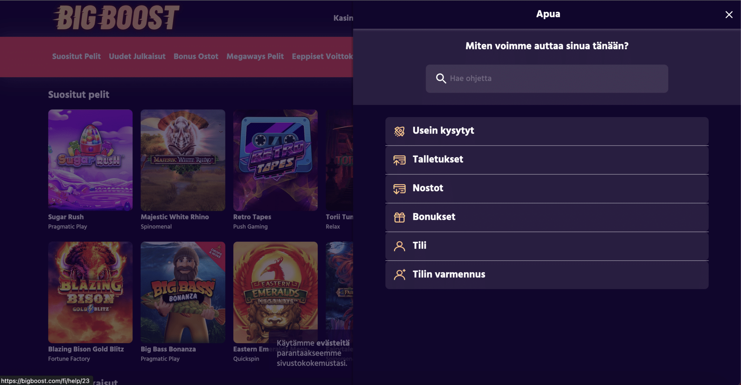The image size is (741, 385).
Task: Click the Majestic White Rhino title text
Action: pyautogui.click(x=175, y=217)
